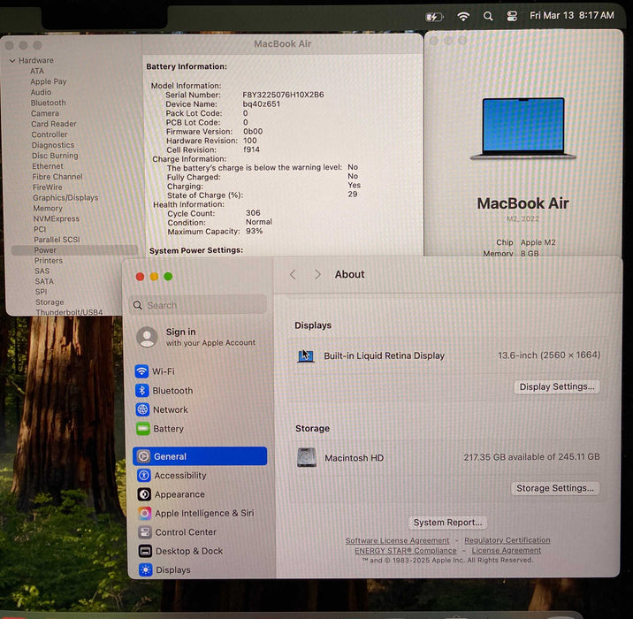Open Spotlight search in menu bar
633x619 pixels.
[x=488, y=16]
